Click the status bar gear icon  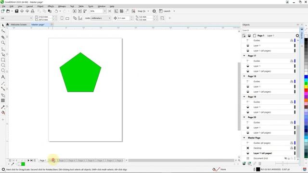(x=3, y=169)
